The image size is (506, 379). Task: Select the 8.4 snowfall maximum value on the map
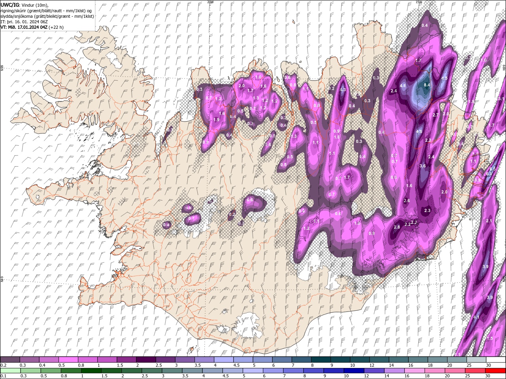pyautogui.click(x=427, y=85)
